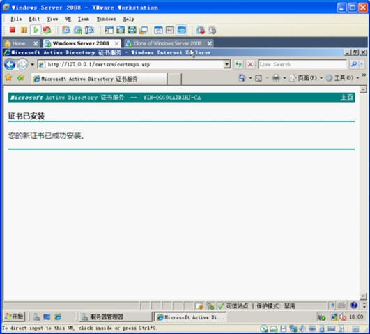This screenshot has width=370, height=334.
Task: Toggle the VMware sidebar panel icon
Action: [109, 30]
